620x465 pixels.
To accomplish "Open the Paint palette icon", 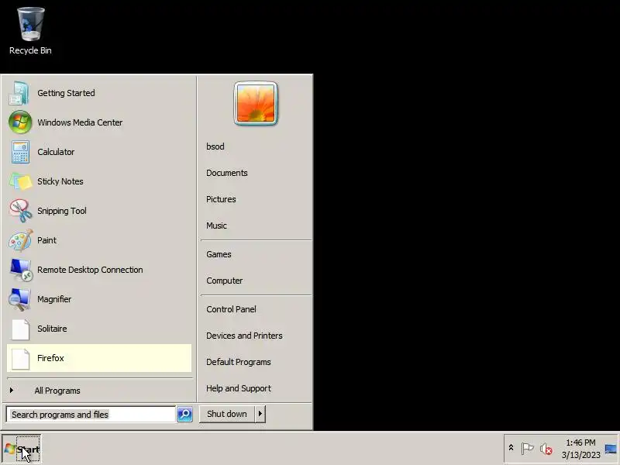I will 20,240.
